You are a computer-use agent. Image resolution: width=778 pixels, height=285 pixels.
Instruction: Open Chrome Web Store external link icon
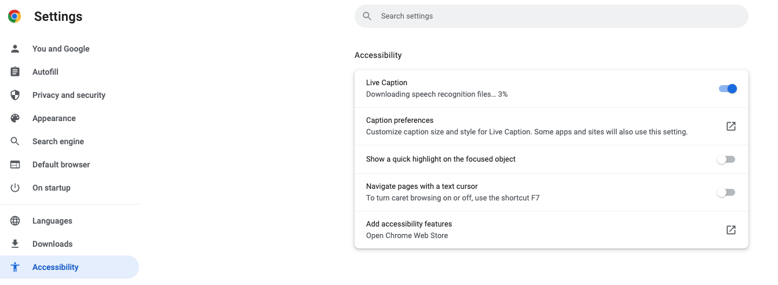point(731,230)
